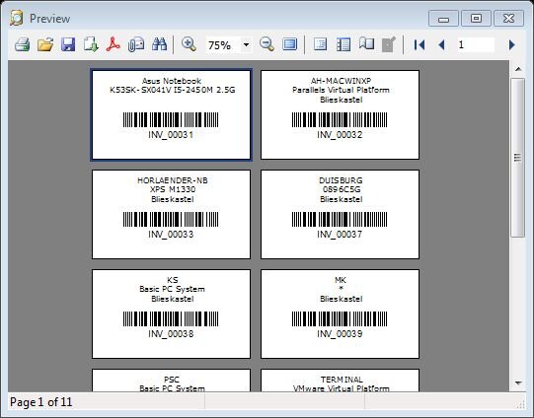Click the vertical scrollbar down arrow

coord(518,383)
